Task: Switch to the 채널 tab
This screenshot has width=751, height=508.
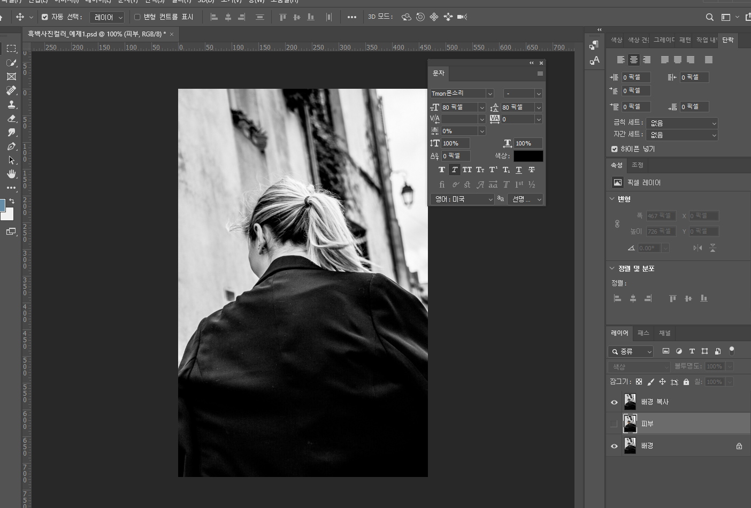Action: [x=664, y=333]
